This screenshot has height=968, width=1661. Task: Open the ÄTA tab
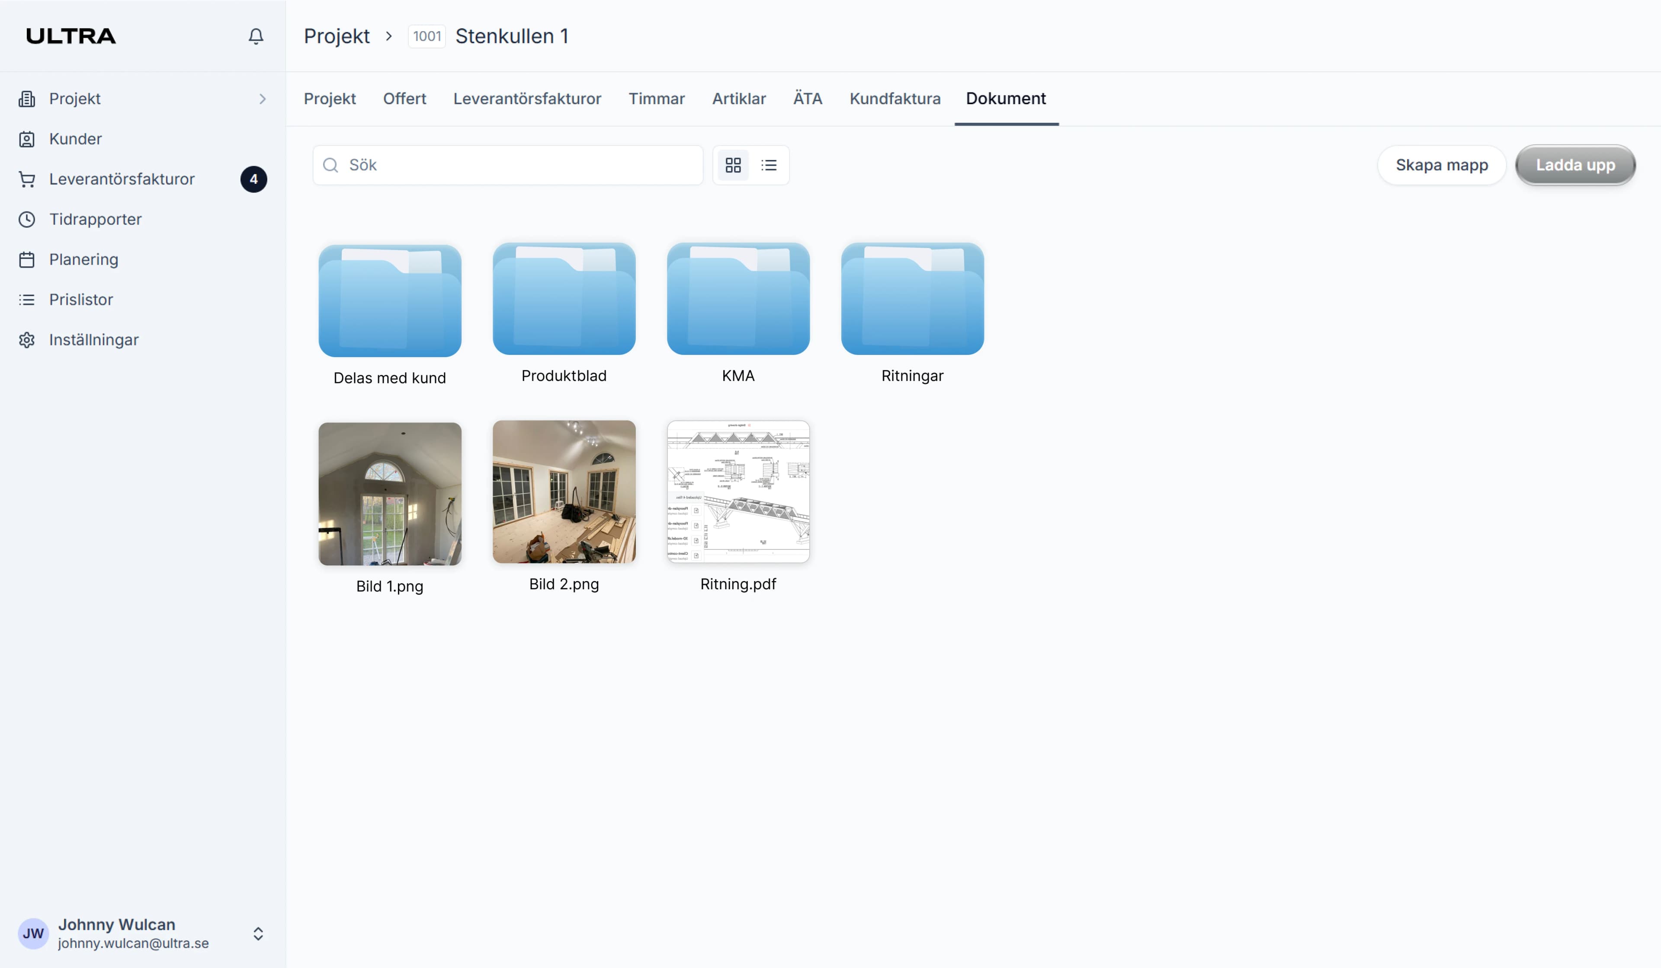(808, 98)
